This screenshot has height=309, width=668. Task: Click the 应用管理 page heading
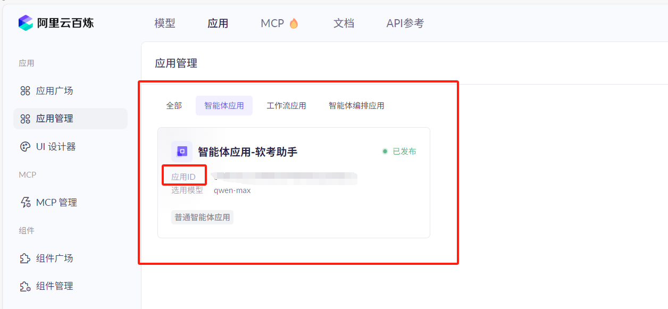click(176, 63)
